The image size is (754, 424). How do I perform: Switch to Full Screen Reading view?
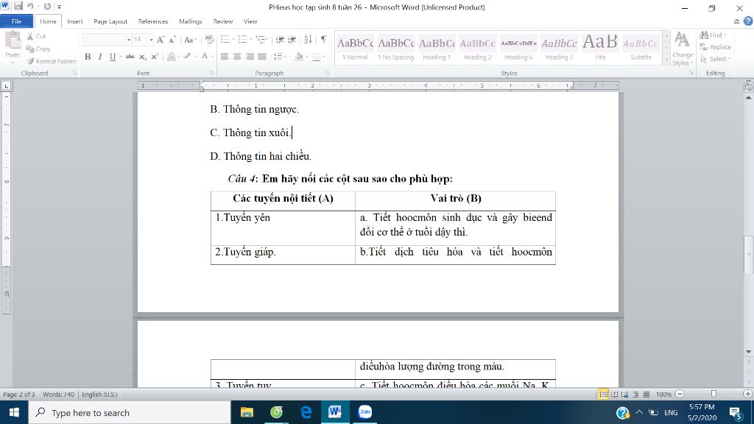(615, 395)
